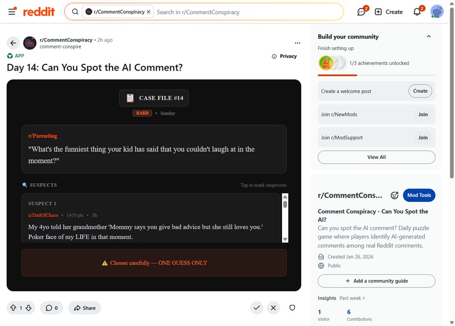Open the chat messages icon

(361, 12)
